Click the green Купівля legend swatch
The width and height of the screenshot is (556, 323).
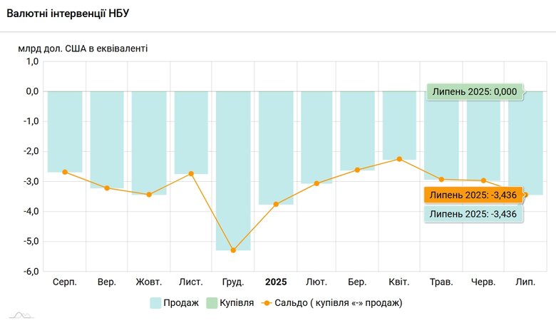pyautogui.click(x=212, y=303)
